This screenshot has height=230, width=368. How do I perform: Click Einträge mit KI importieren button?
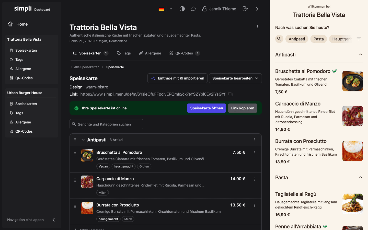177,78
